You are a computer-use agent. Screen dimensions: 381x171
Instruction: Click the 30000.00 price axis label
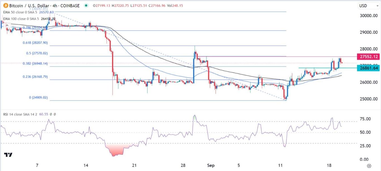pos(369,16)
